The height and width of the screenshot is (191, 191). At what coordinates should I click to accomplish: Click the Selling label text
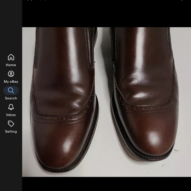[x=11, y=131]
